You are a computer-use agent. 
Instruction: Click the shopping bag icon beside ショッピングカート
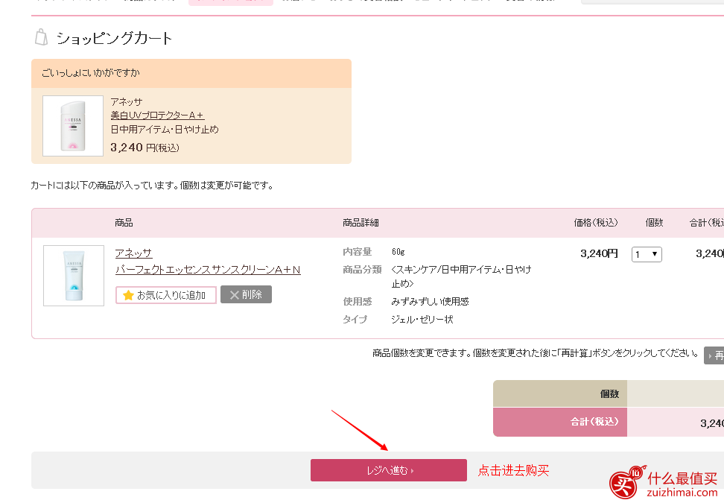tap(42, 37)
